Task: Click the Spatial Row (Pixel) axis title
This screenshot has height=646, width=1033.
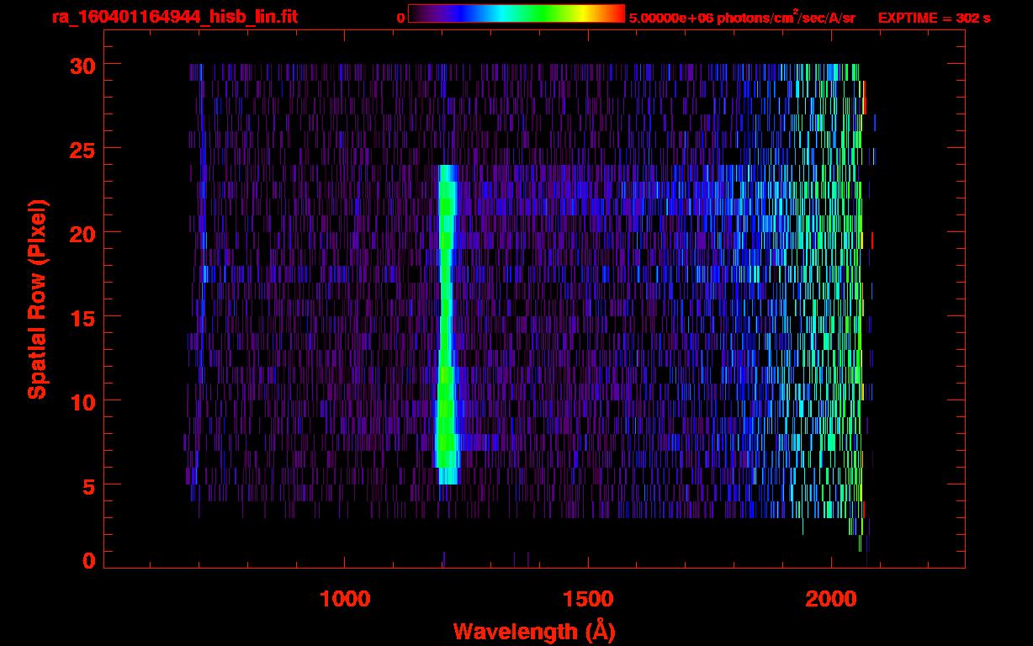Action: point(37,299)
